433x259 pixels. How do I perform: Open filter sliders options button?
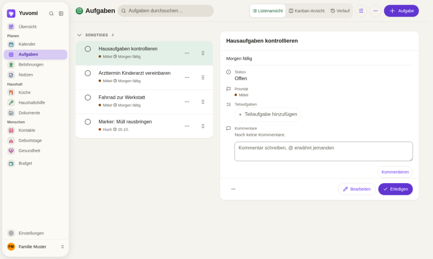coord(361,11)
